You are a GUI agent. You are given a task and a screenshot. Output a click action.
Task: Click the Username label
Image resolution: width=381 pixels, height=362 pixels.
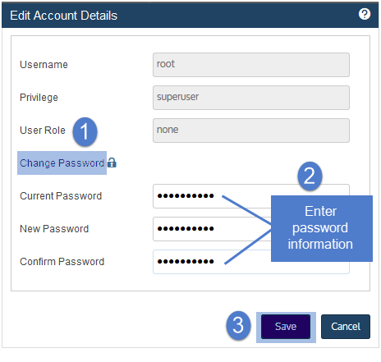pyautogui.click(x=44, y=65)
